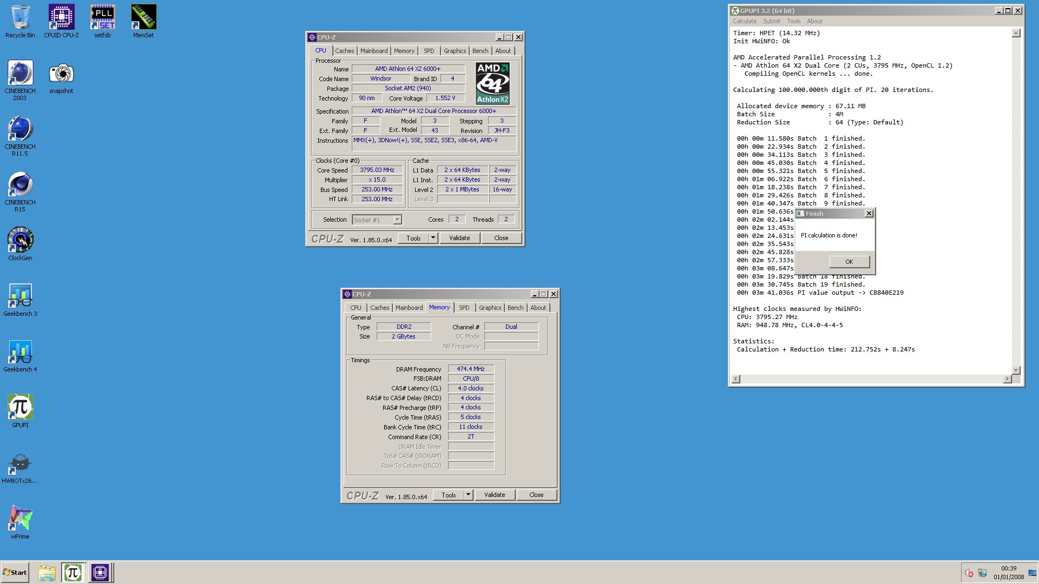1039x584 pixels.
Task: Open Graphics tab in top CPU-Z
Action: pyautogui.click(x=455, y=51)
